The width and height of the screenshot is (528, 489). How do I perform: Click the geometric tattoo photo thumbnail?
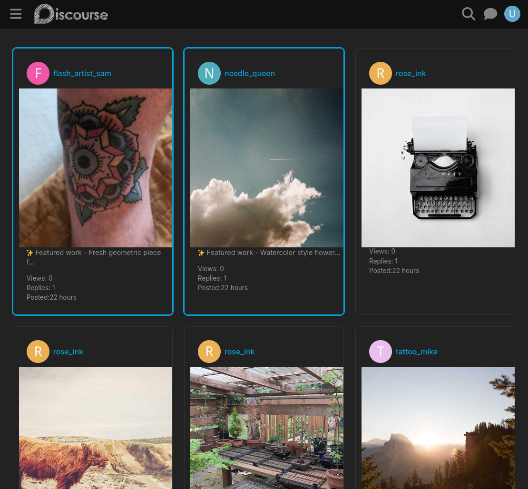(x=95, y=167)
